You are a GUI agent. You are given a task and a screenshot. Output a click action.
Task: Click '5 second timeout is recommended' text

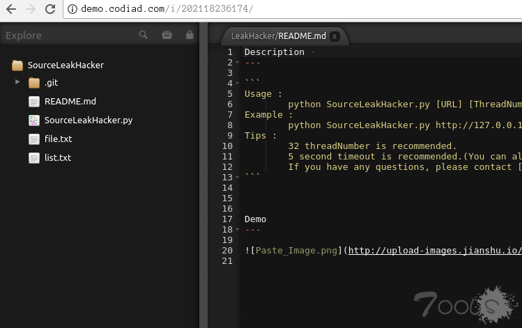[375, 157]
